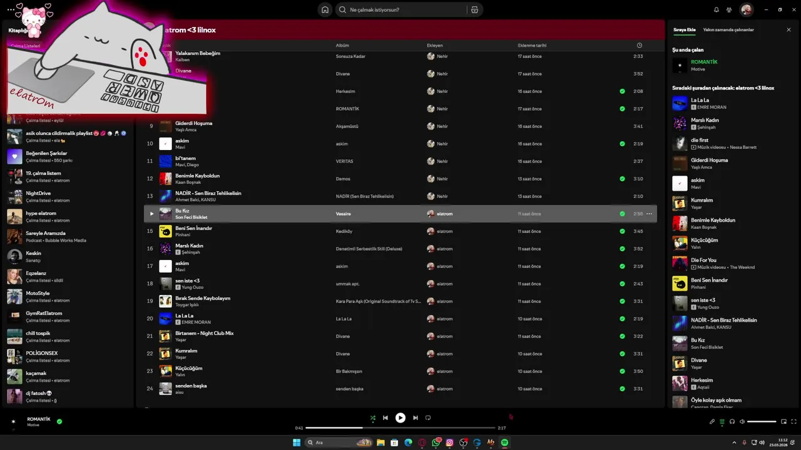The height and width of the screenshot is (450, 801).
Task: Click Windows taskbar search box Ara
Action: [339, 442]
